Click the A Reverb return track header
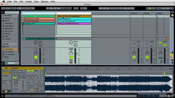This screenshot has height=98, width=175. (x=136, y=13)
